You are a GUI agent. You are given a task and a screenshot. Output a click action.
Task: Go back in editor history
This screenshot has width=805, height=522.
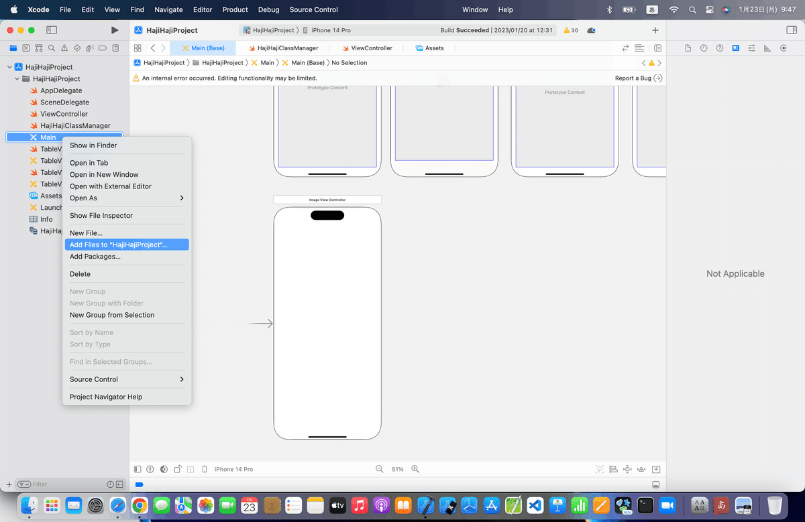(153, 48)
